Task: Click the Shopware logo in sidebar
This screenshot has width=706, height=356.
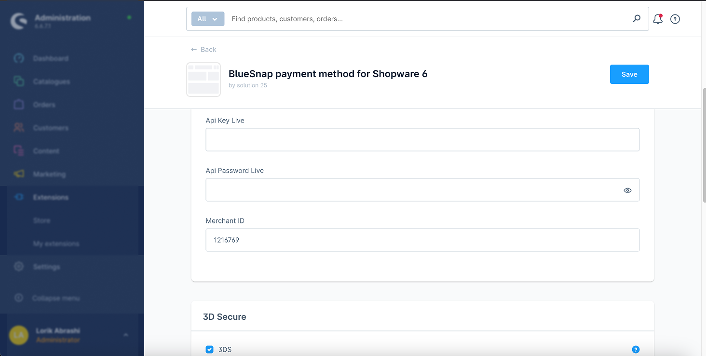Action: coord(19,21)
